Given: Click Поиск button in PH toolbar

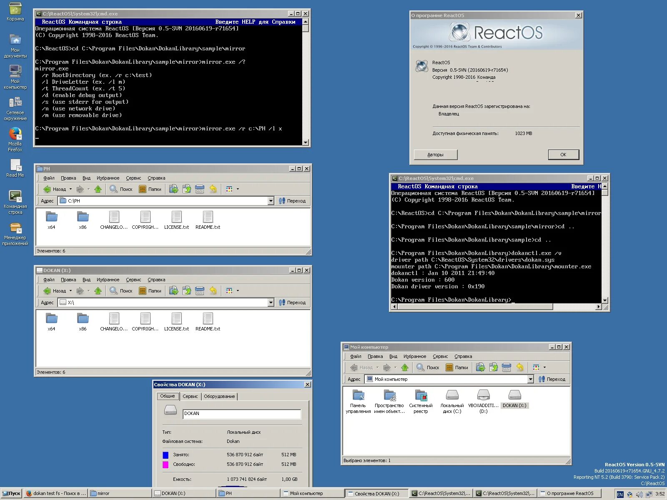Looking at the screenshot, I should 121,189.
